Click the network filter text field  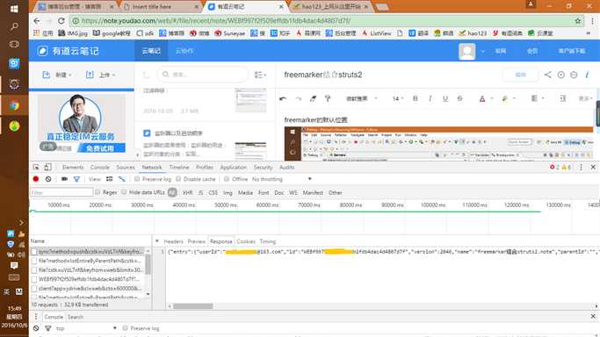[61, 192]
